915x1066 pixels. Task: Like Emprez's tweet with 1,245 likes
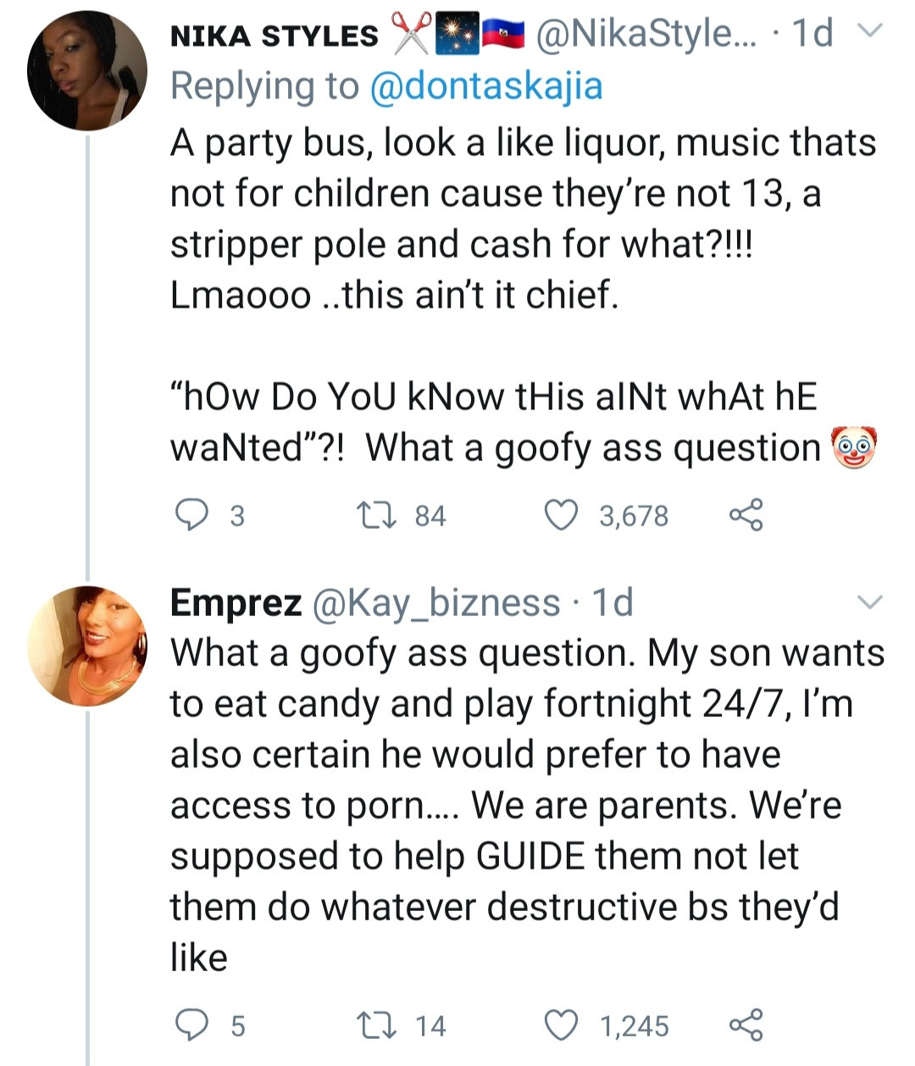(x=561, y=1025)
